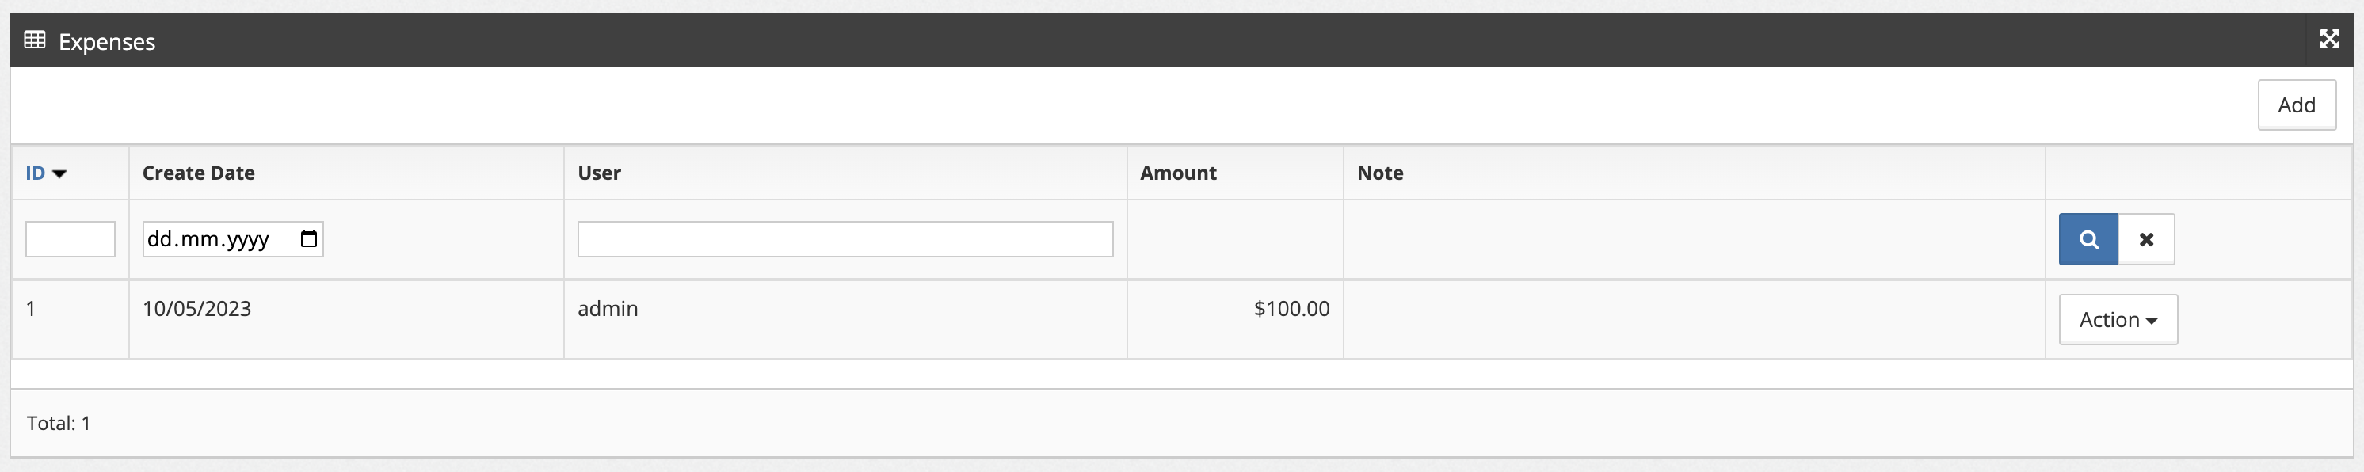Open the Action menu for expense 1
The height and width of the screenshot is (472, 2364).
coord(2117,319)
